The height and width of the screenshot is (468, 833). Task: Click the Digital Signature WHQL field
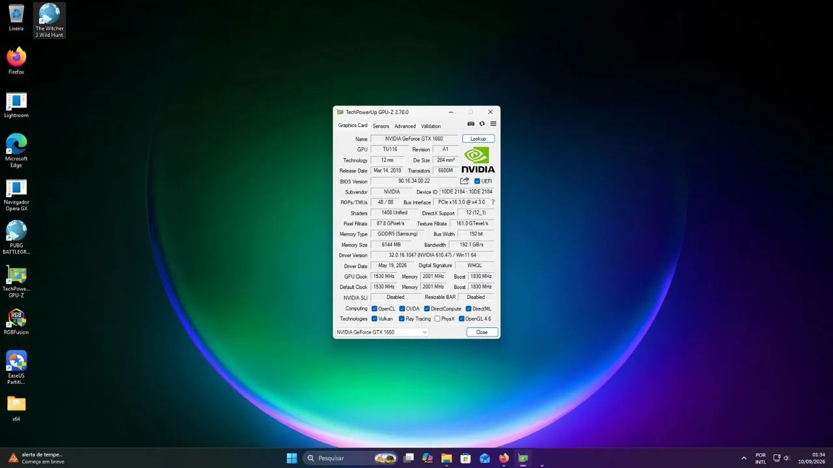tap(474, 266)
